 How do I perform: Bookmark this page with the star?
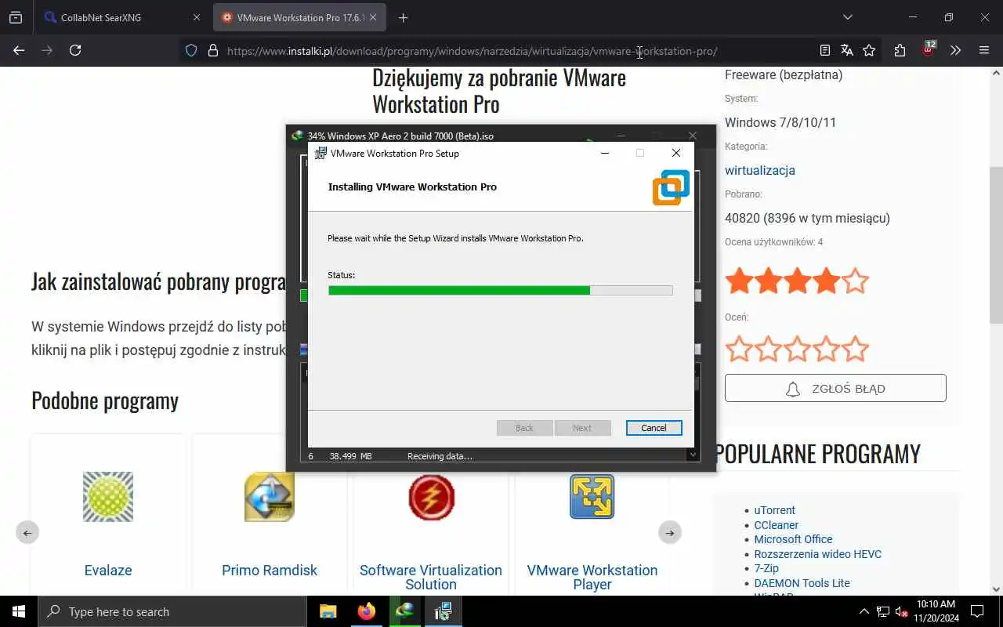[x=869, y=50]
